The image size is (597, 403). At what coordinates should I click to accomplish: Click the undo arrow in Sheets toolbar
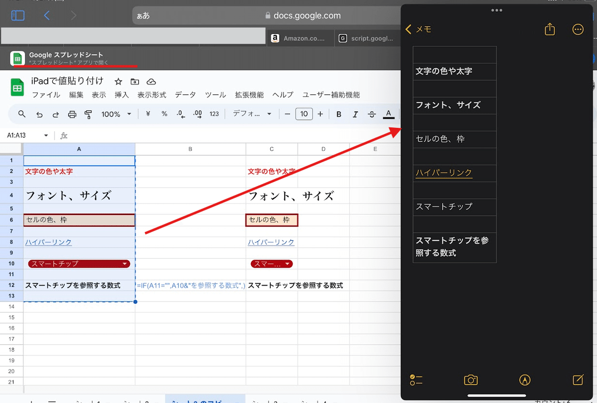pos(39,114)
